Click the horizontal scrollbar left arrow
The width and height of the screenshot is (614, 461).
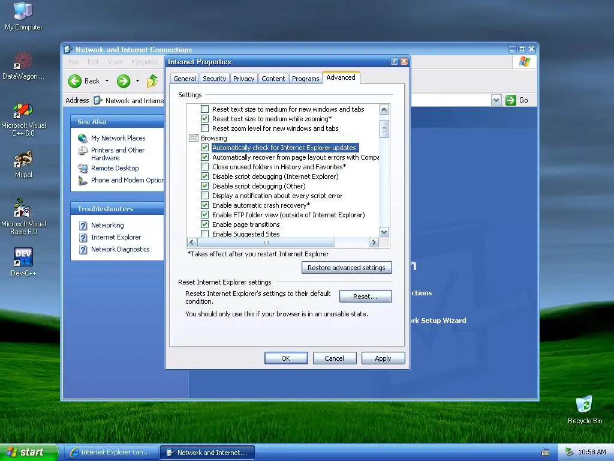click(192, 243)
